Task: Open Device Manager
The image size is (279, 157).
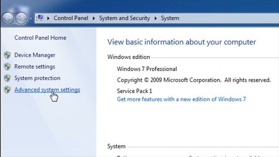Action: tap(35, 55)
